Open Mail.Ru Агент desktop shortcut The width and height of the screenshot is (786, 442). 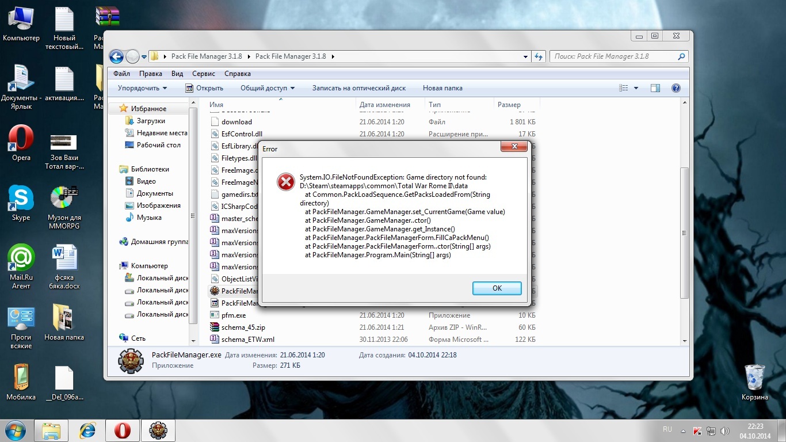click(21, 267)
